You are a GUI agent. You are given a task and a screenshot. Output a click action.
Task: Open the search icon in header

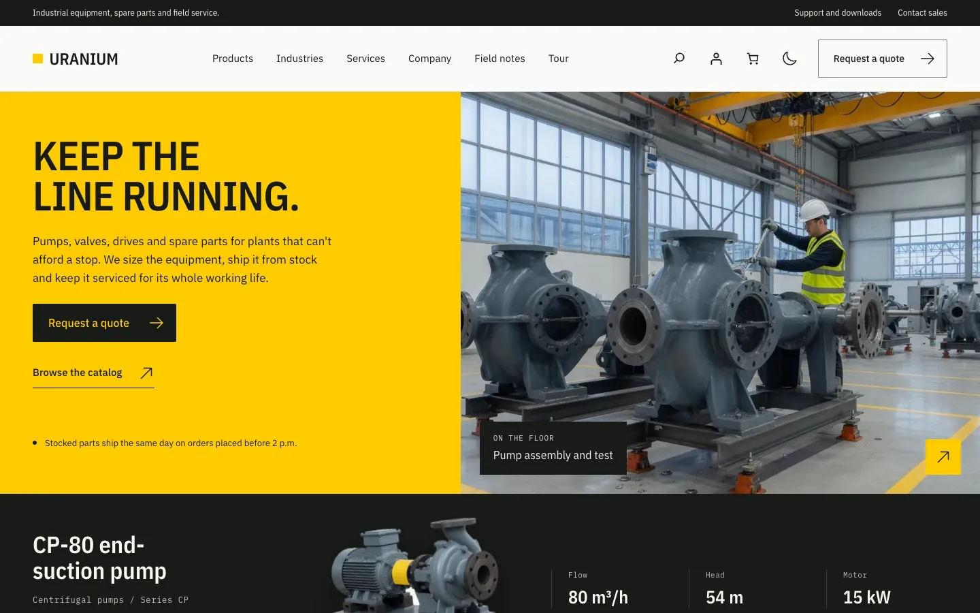point(679,59)
